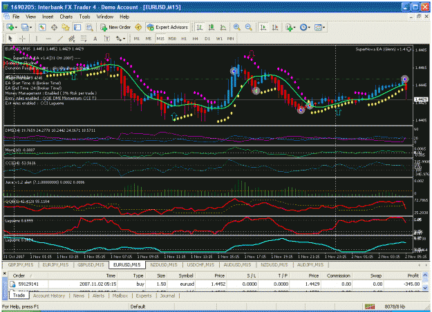Expand the new chart dropdown arrow

coord(16,28)
